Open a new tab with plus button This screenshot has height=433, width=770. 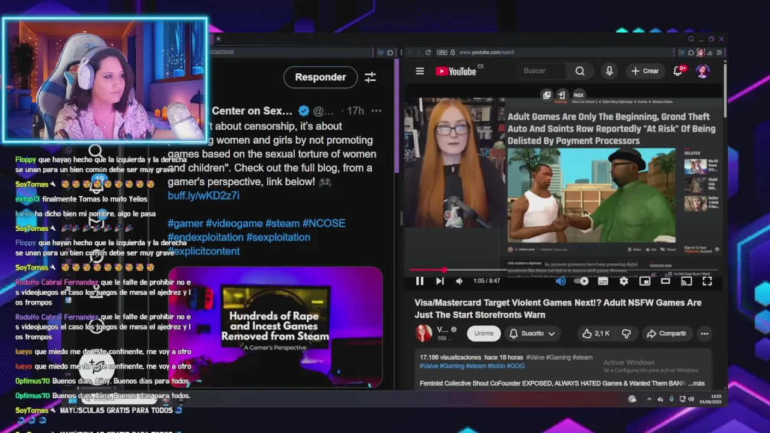point(218,39)
